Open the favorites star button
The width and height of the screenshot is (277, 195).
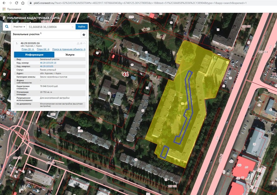click(83, 35)
